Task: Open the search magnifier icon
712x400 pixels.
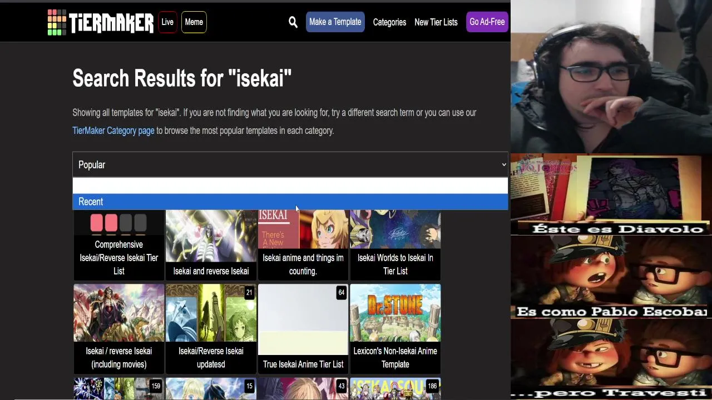Action: click(293, 22)
